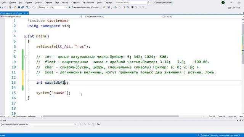Click the No issues found status indicator
This screenshot has height=137, width=244.
coord(24,116)
